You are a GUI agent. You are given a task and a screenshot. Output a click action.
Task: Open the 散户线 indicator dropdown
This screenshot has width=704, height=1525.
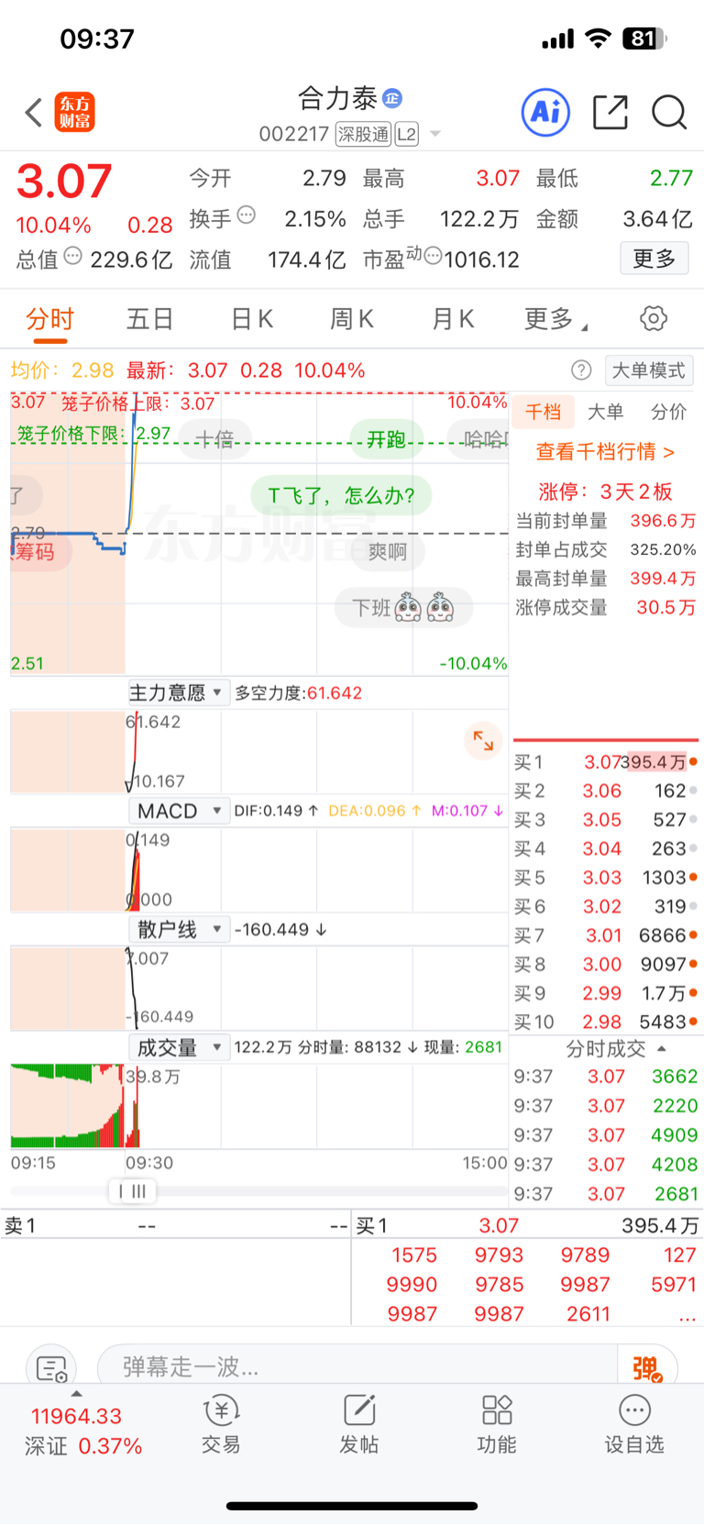click(177, 929)
